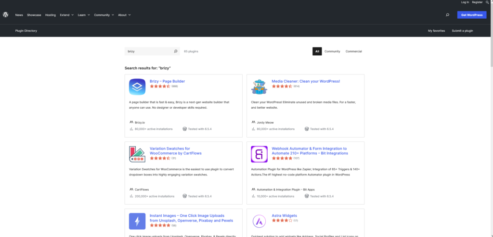Click the Get WordPress button
Screen dimensions: 493x237
[x=472, y=15]
